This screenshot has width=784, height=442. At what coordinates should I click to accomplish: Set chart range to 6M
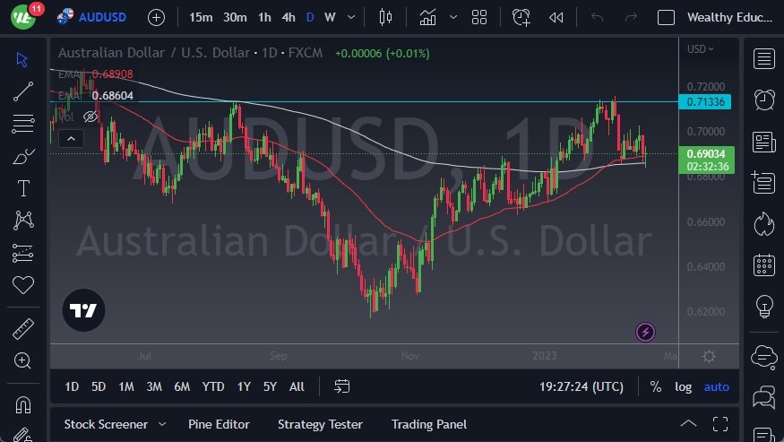[x=182, y=386]
